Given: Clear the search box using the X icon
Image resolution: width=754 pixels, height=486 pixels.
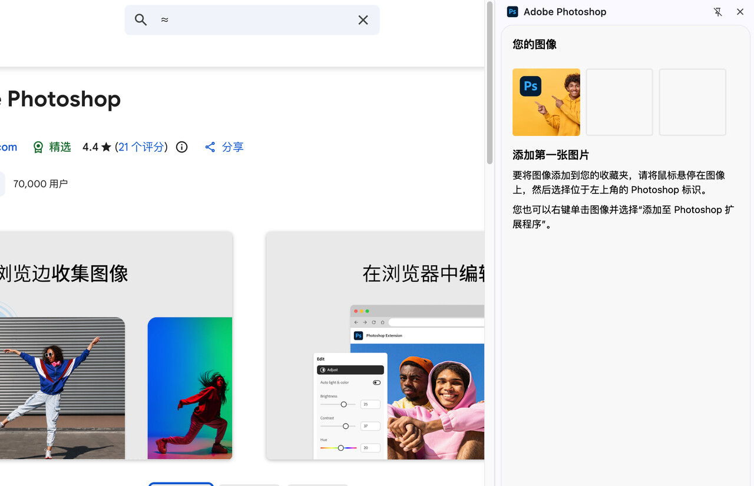Looking at the screenshot, I should pyautogui.click(x=363, y=19).
